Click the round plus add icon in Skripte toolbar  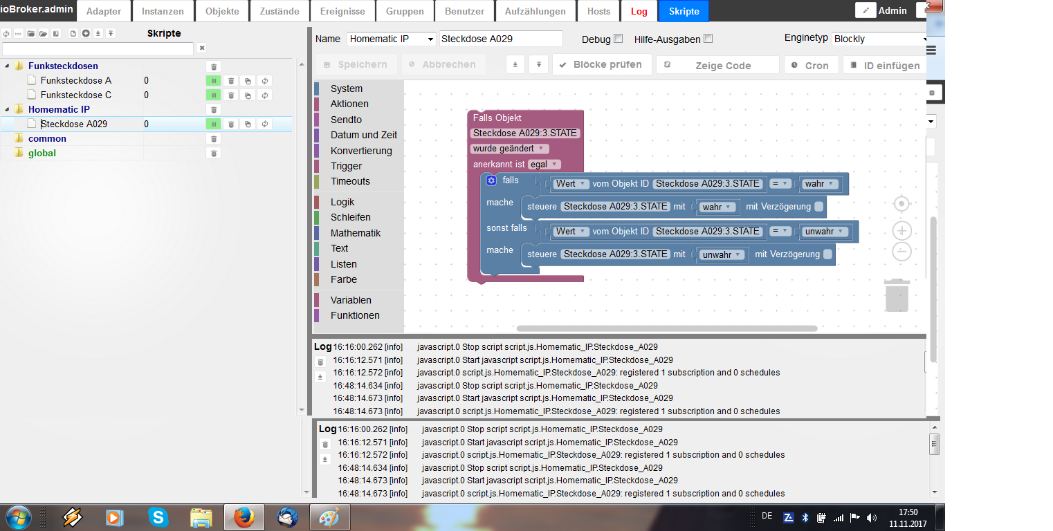tap(86, 33)
